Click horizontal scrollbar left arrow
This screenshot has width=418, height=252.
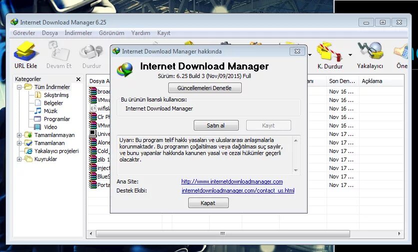(x=91, y=233)
